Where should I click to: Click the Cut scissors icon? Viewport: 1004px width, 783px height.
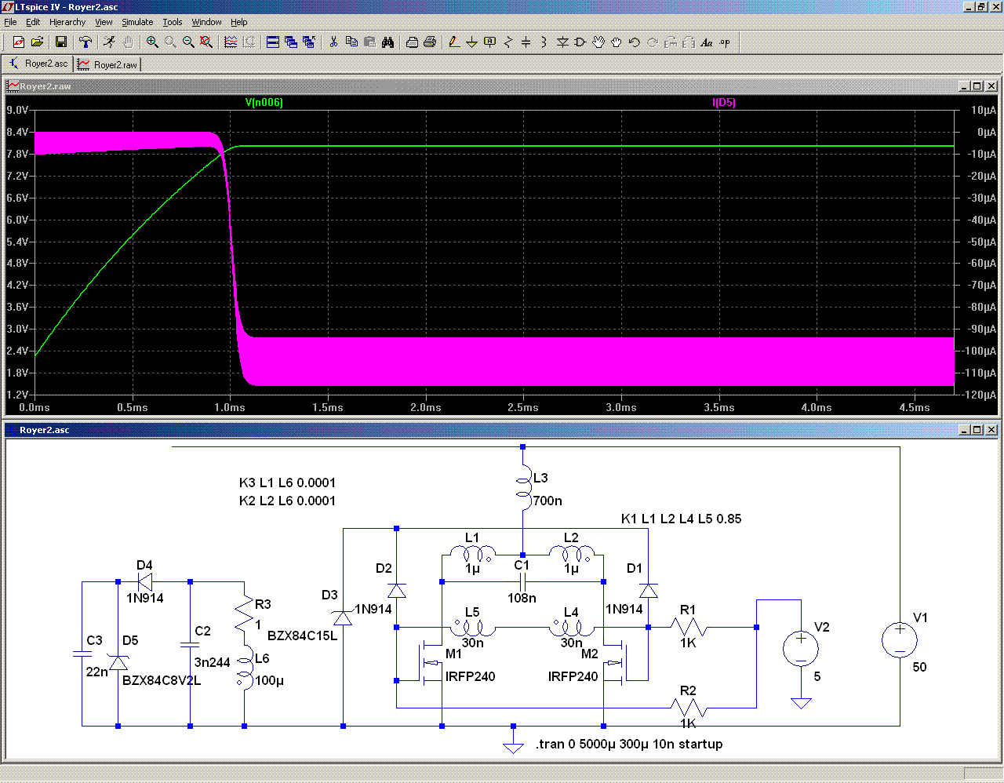[x=333, y=42]
